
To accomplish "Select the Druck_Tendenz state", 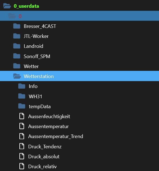I will click(x=45, y=147).
